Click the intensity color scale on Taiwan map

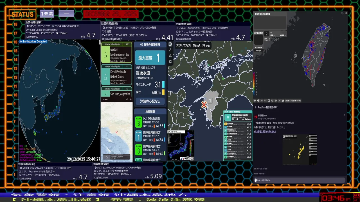(x=255, y=84)
